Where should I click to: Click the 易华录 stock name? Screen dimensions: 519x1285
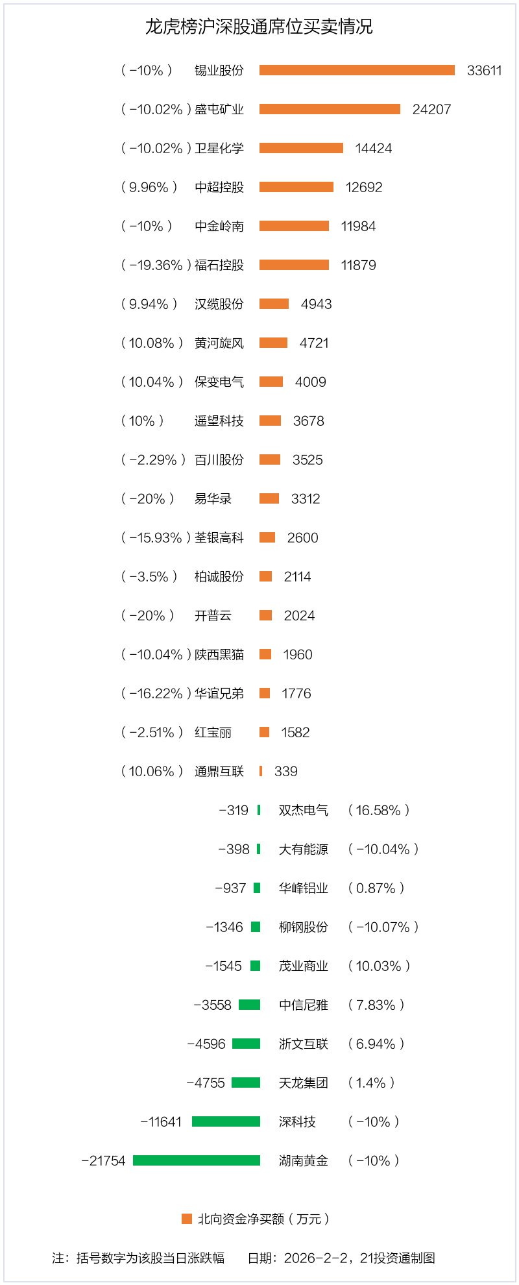pos(213,498)
